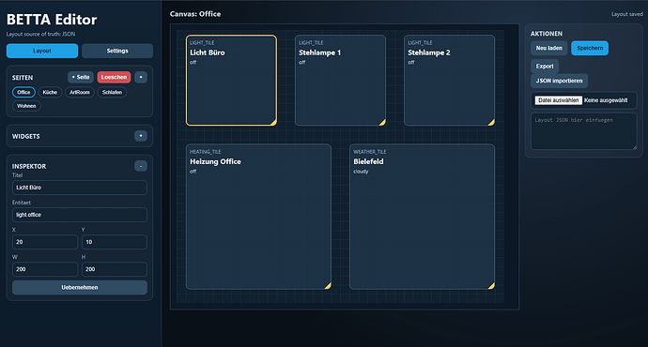Select the Office page chip
Viewport: 648px width, 347px height.
[x=23, y=93]
